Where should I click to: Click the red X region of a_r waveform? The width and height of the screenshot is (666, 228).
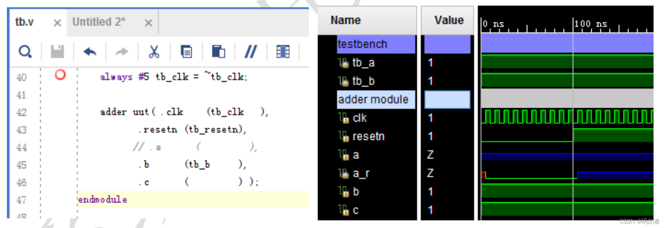[483, 175]
